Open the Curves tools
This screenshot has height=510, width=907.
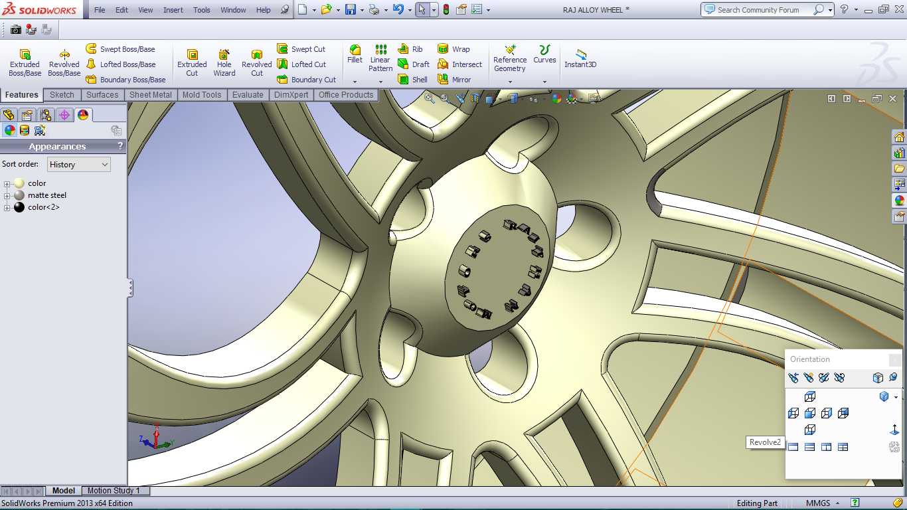(544, 54)
